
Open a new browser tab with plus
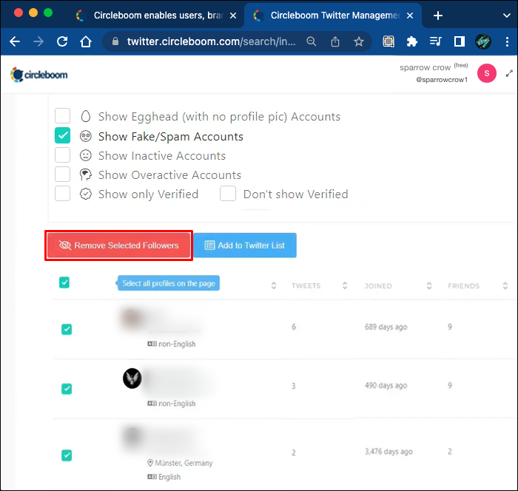click(x=438, y=16)
